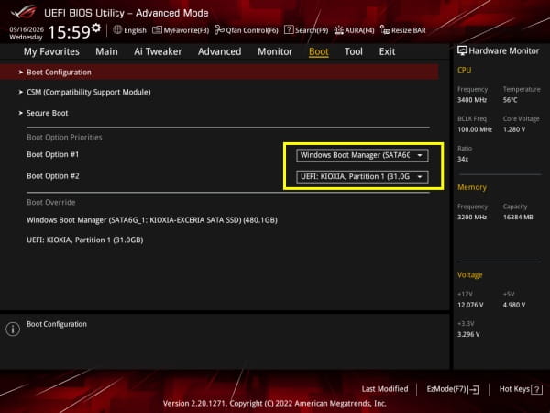The width and height of the screenshot is (550, 413).
Task: Open the Tool tab
Action: tap(354, 51)
